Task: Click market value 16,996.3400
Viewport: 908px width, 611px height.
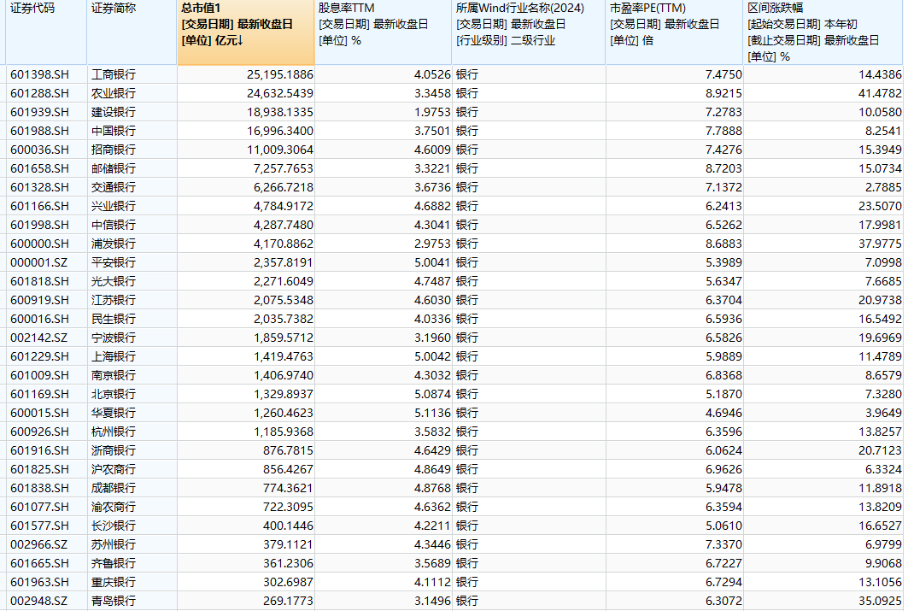Action: point(279,131)
